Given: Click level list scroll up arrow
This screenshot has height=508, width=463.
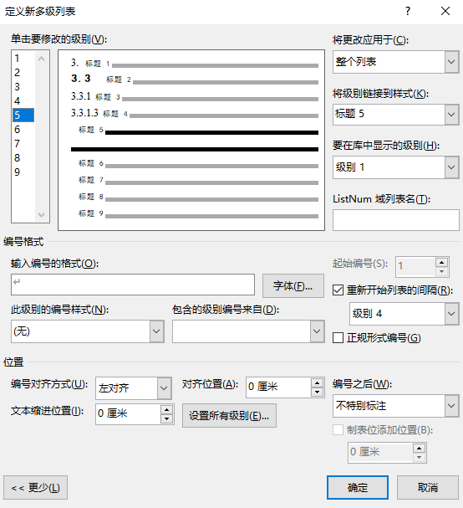Looking at the screenshot, I should (x=42, y=59).
